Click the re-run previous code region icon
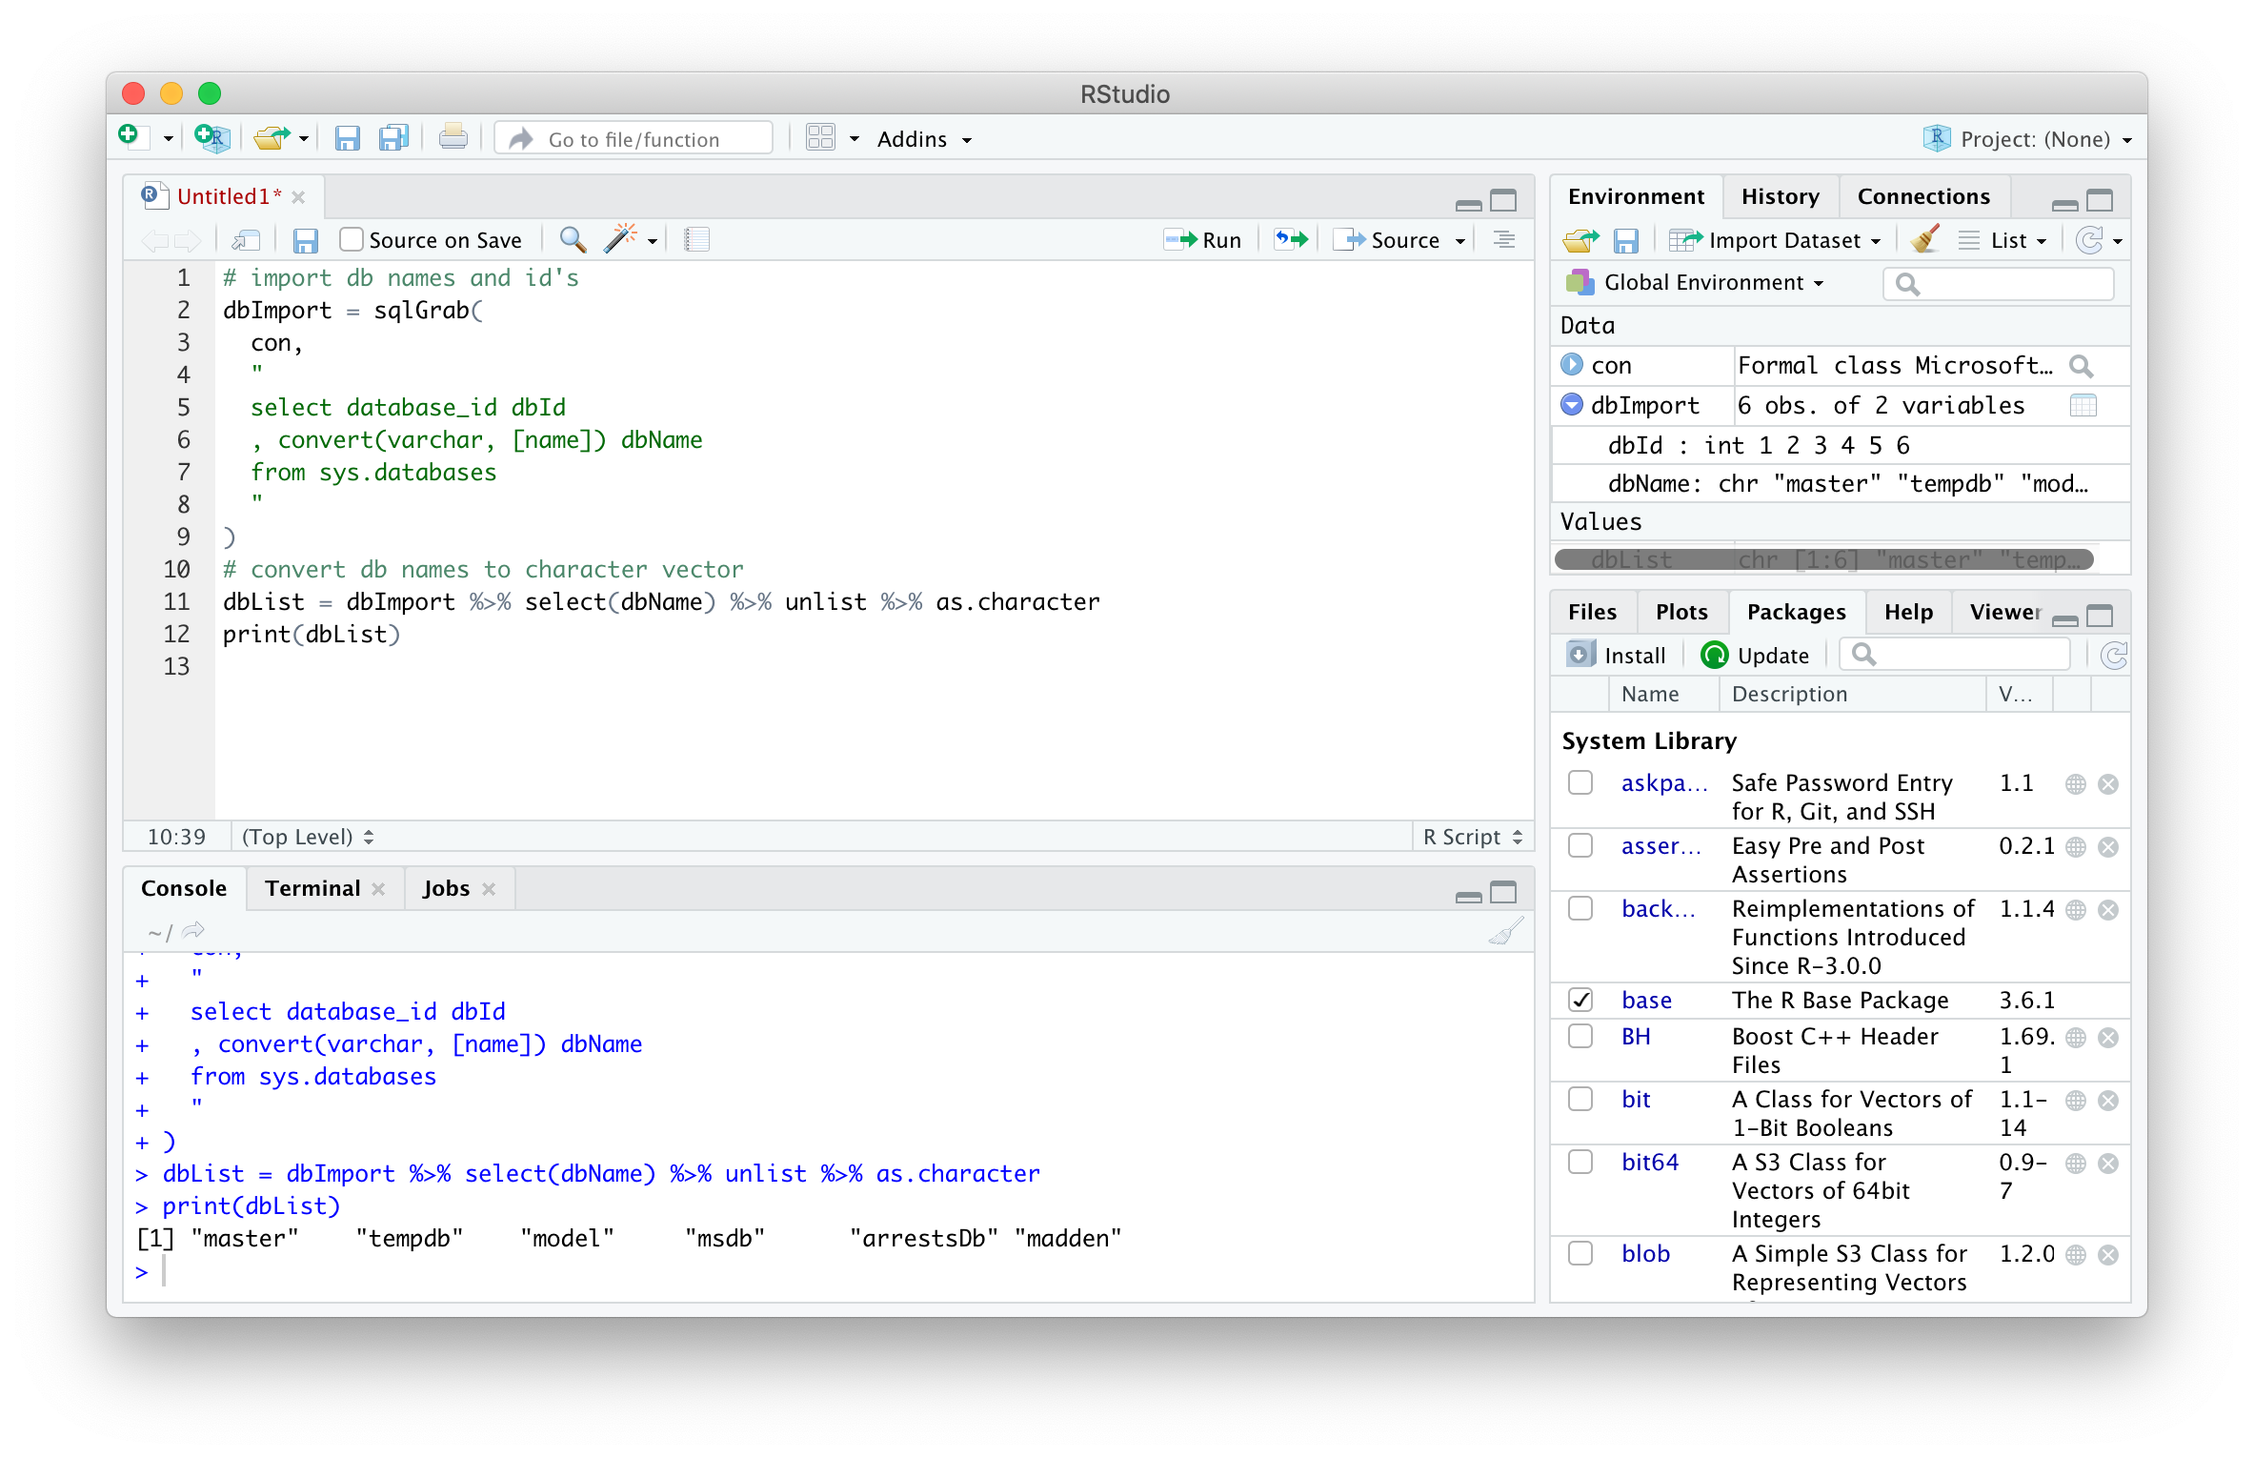This screenshot has width=2254, height=1458. (1292, 239)
